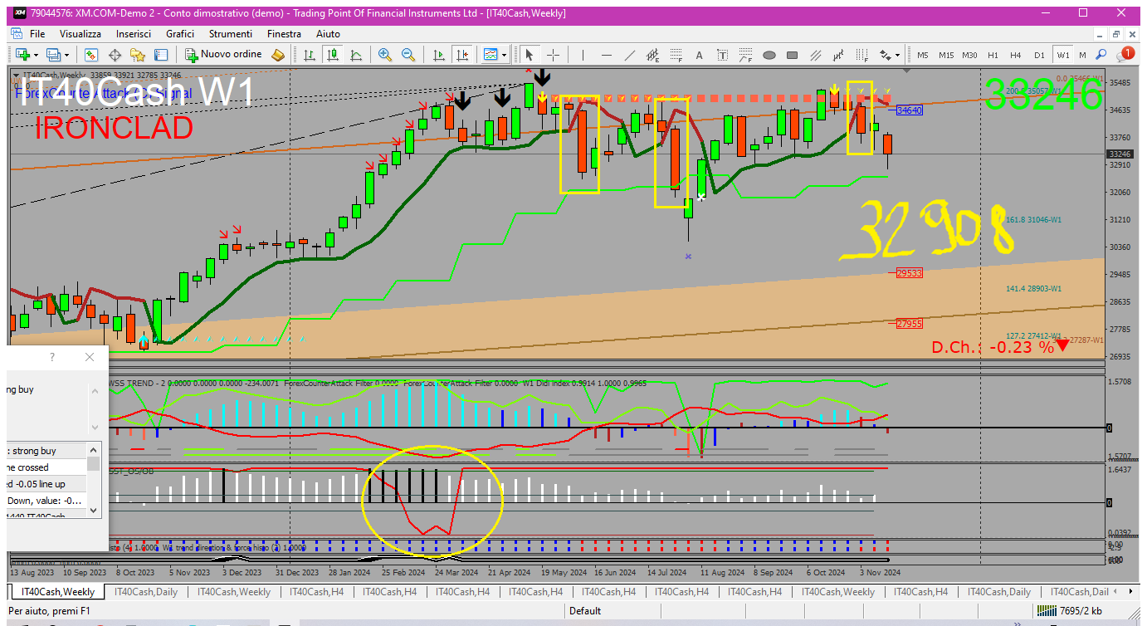Screen dimensions: 1147x626
Task: Click the help question mark in dialog
Action: click(52, 357)
